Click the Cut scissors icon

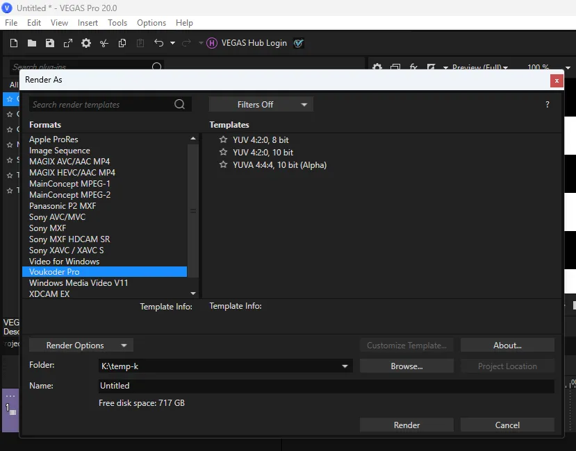coord(104,43)
